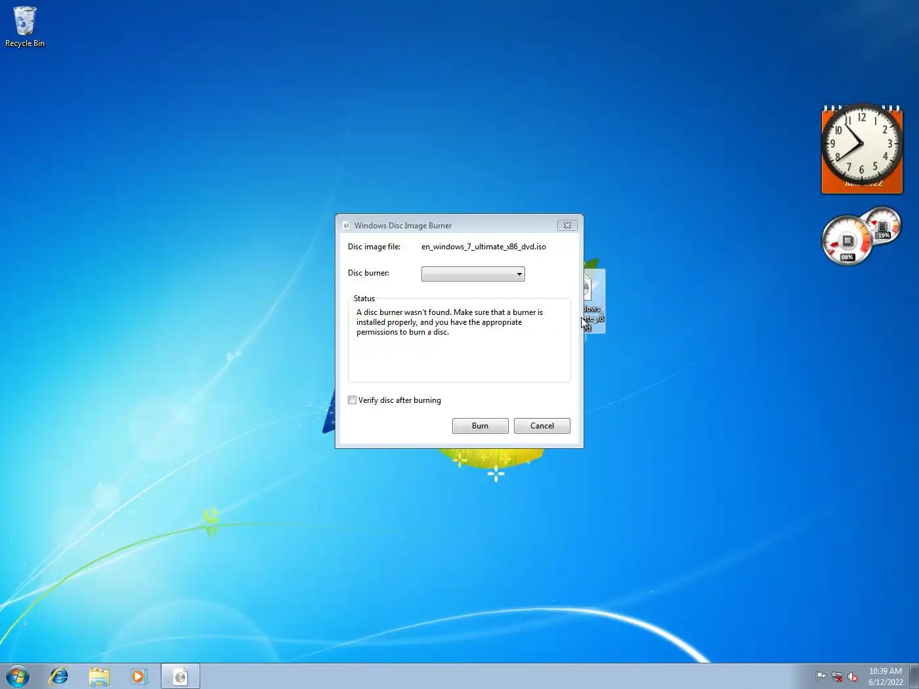This screenshot has height=689, width=919.
Task: Click the Windows Disc Image Burner title text
Action: pyautogui.click(x=403, y=225)
